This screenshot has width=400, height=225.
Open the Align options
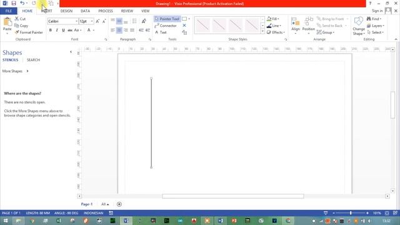296,26
